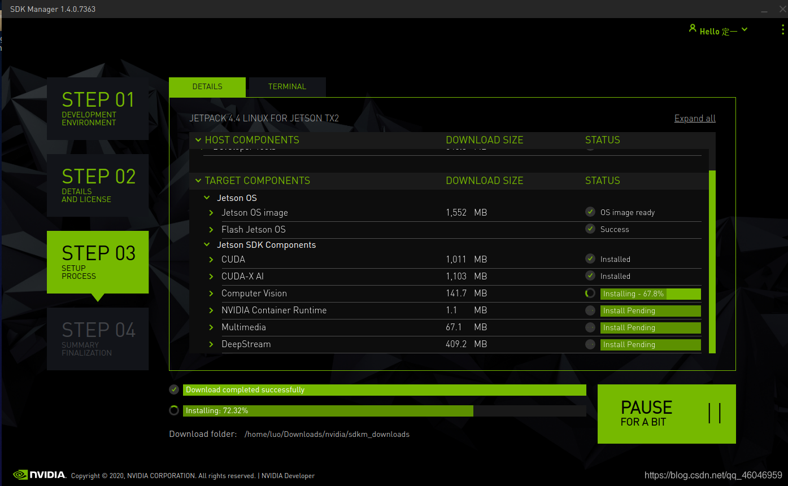788x486 pixels.
Task: Open the Hello user account dropdown
Action: (718, 30)
